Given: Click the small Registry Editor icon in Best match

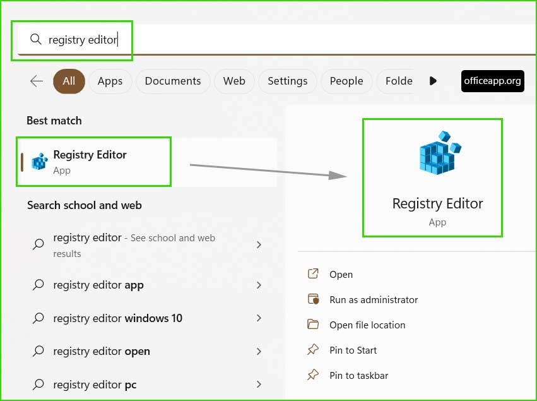Looking at the screenshot, I should click(40, 162).
